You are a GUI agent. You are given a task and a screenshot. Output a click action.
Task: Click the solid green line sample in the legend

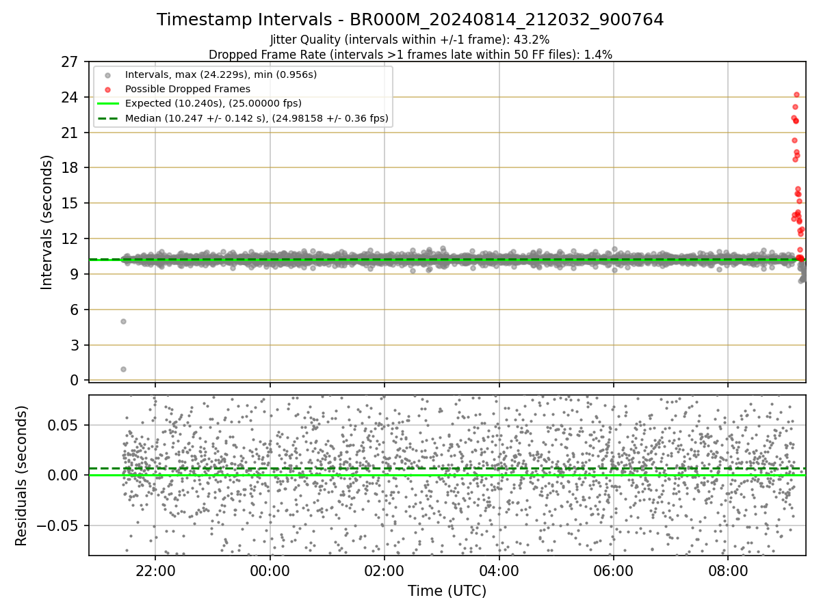(108, 104)
